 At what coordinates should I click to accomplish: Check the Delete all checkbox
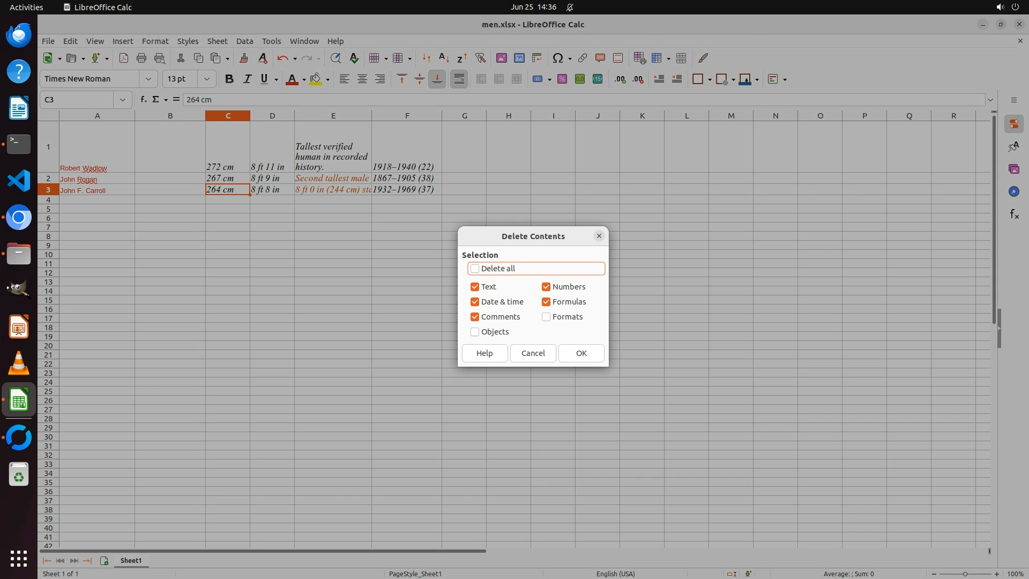coord(475,269)
